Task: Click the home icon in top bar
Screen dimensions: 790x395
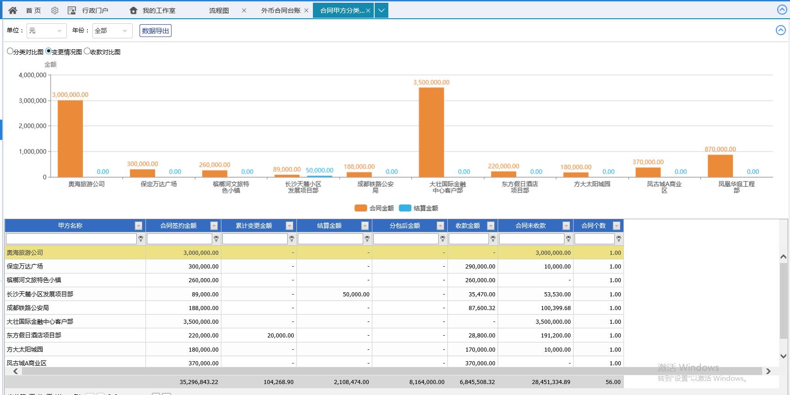Action: pos(13,11)
